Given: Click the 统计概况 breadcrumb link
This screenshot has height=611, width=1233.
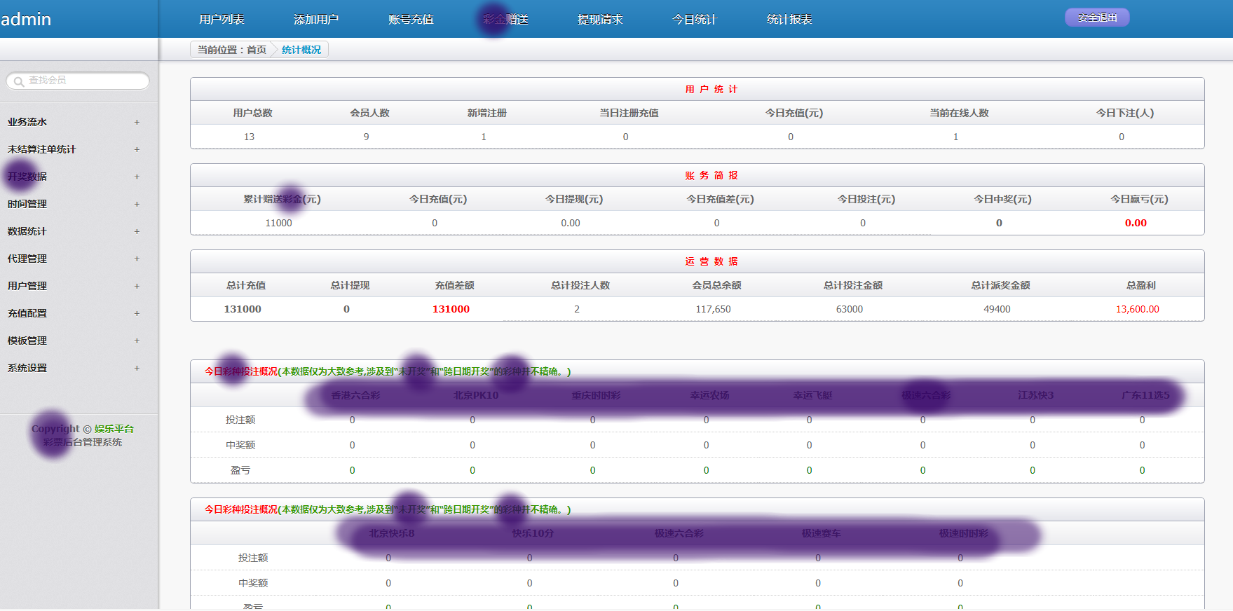Looking at the screenshot, I should (301, 50).
